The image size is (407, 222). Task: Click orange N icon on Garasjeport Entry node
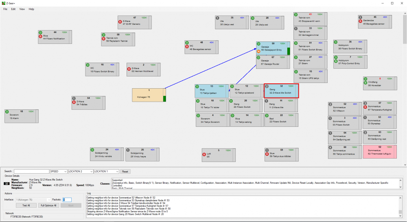pos(259,52)
